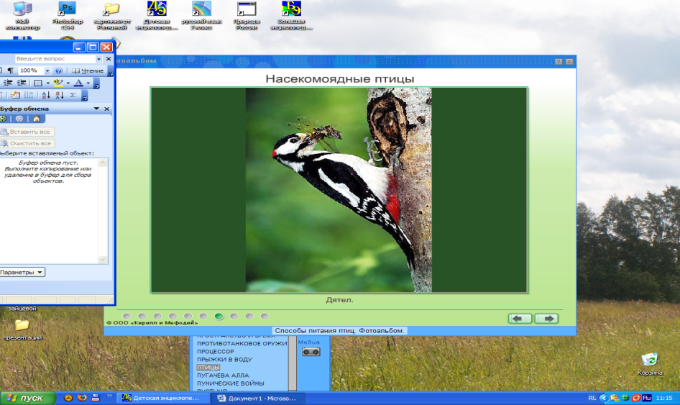Select ПУГАЧЕВА АЛЛА in the encyclopedia list
Image resolution: width=680 pixels, height=405 pixels.
point(223,375)
